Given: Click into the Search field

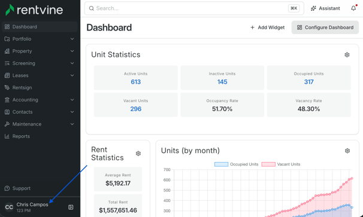Looking at the screenshot, I should tap(194, 8).
